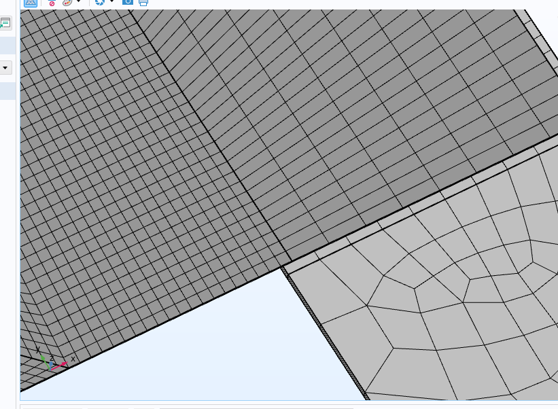The image size is (558, 409).
Task: Click the upper highlighted row in left panel
Action: (7, 46)
